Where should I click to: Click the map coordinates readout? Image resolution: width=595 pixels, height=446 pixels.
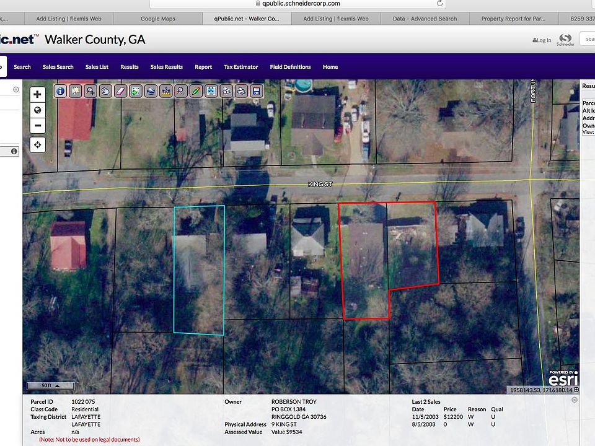(541, 390)
